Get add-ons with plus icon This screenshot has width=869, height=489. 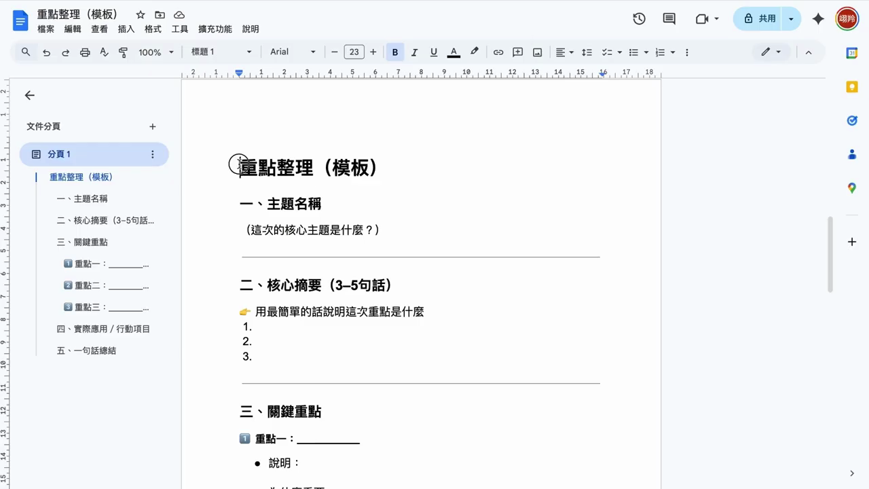(x=852, y=242)
